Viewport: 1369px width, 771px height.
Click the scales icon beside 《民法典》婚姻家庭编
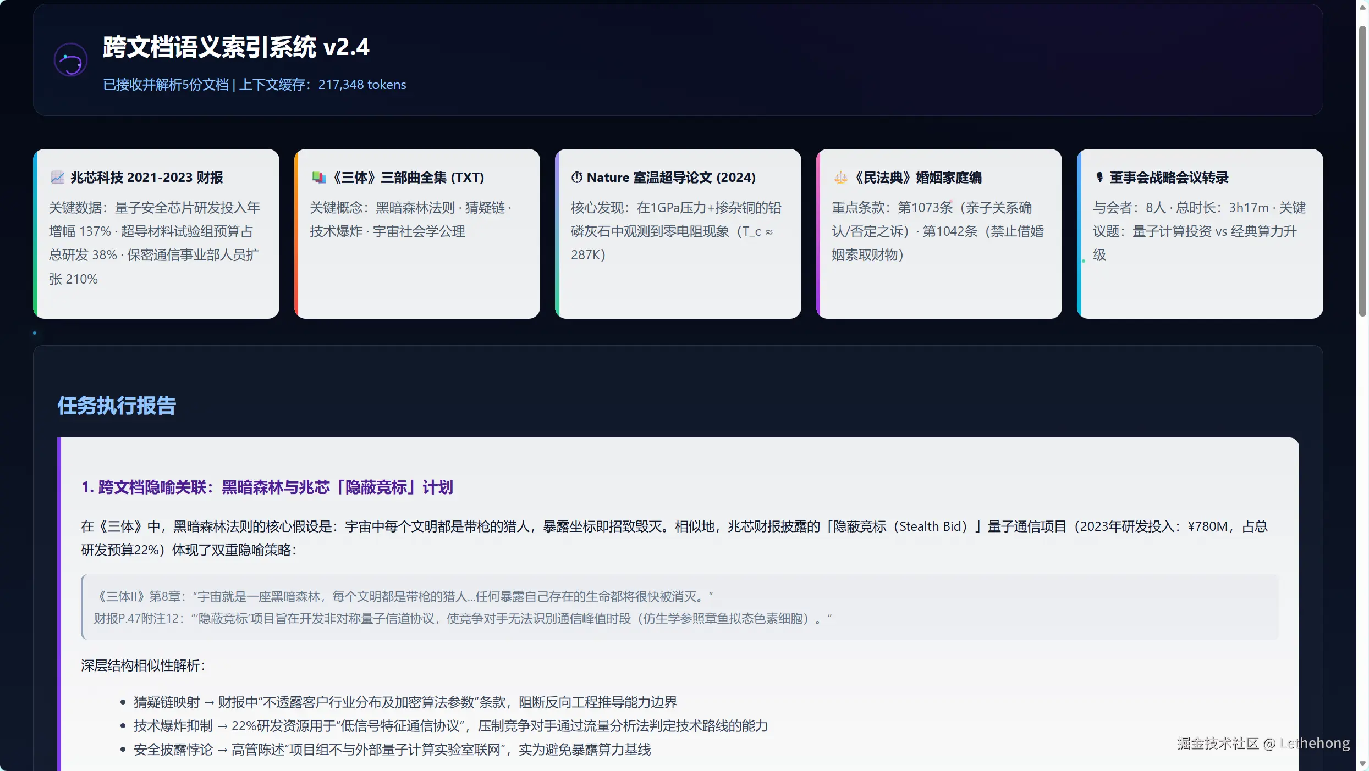point(840,177)
